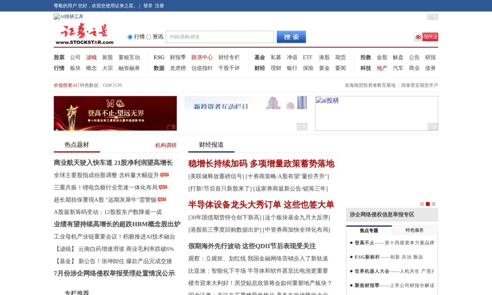492x295 pixels.
Task: Open 三重共振！锂电负极行业 article
Action: point(105,187)
